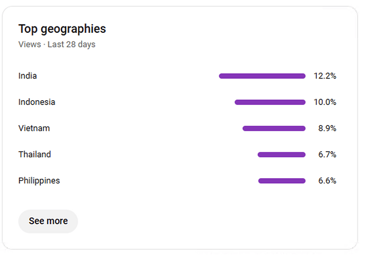366x255 pixels.
Task: Select the Thailand country label
Action: (x=34, y=154)
